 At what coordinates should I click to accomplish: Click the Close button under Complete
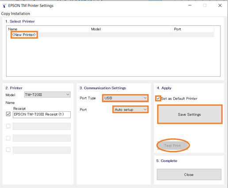[189, 174]
